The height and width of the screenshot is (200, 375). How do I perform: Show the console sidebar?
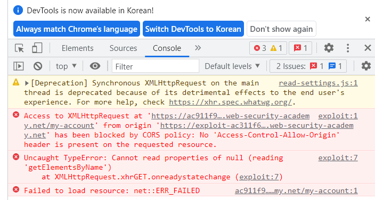click(19, 66)
